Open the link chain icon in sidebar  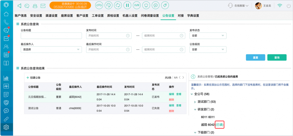point(6,119)
